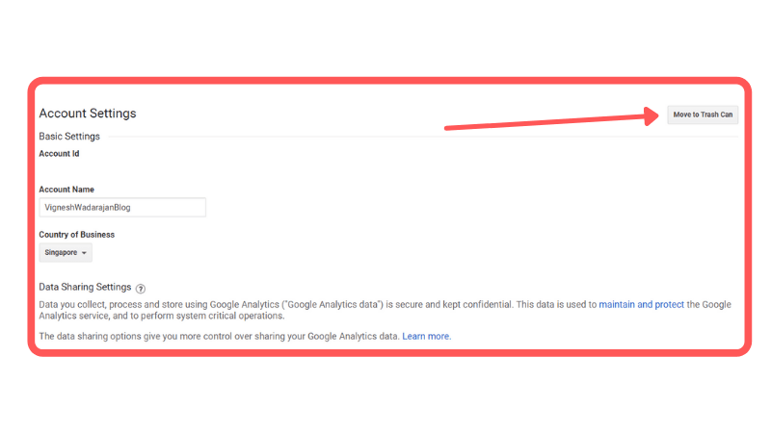Click the caret arrow beside Singapore

[x=84, y=253]
